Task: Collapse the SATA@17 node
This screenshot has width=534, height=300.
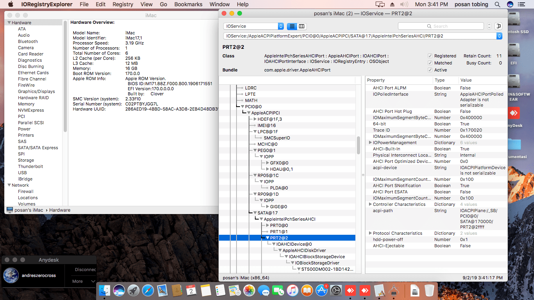Action: [255, 213]
